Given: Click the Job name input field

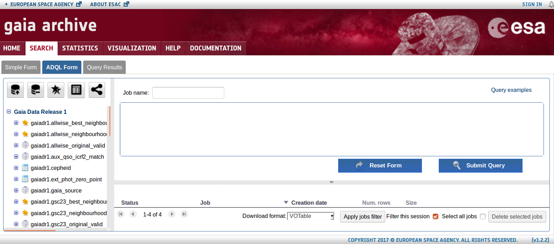Looking at the screenshot, I should click(x=188, y=93).
